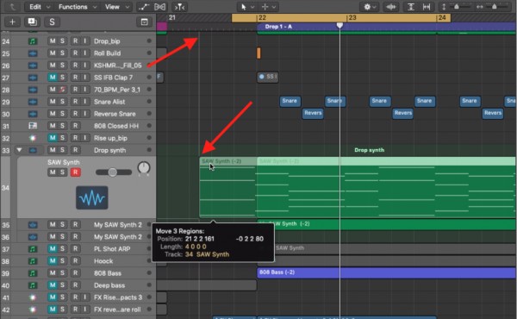Click the Drop 1 - A marker
Image resolution: width=517 pixels, height=319 pixels.
tap(278, 27)
